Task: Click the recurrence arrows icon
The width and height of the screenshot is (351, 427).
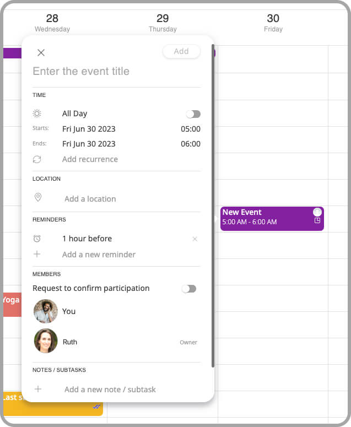Action: 37,159
